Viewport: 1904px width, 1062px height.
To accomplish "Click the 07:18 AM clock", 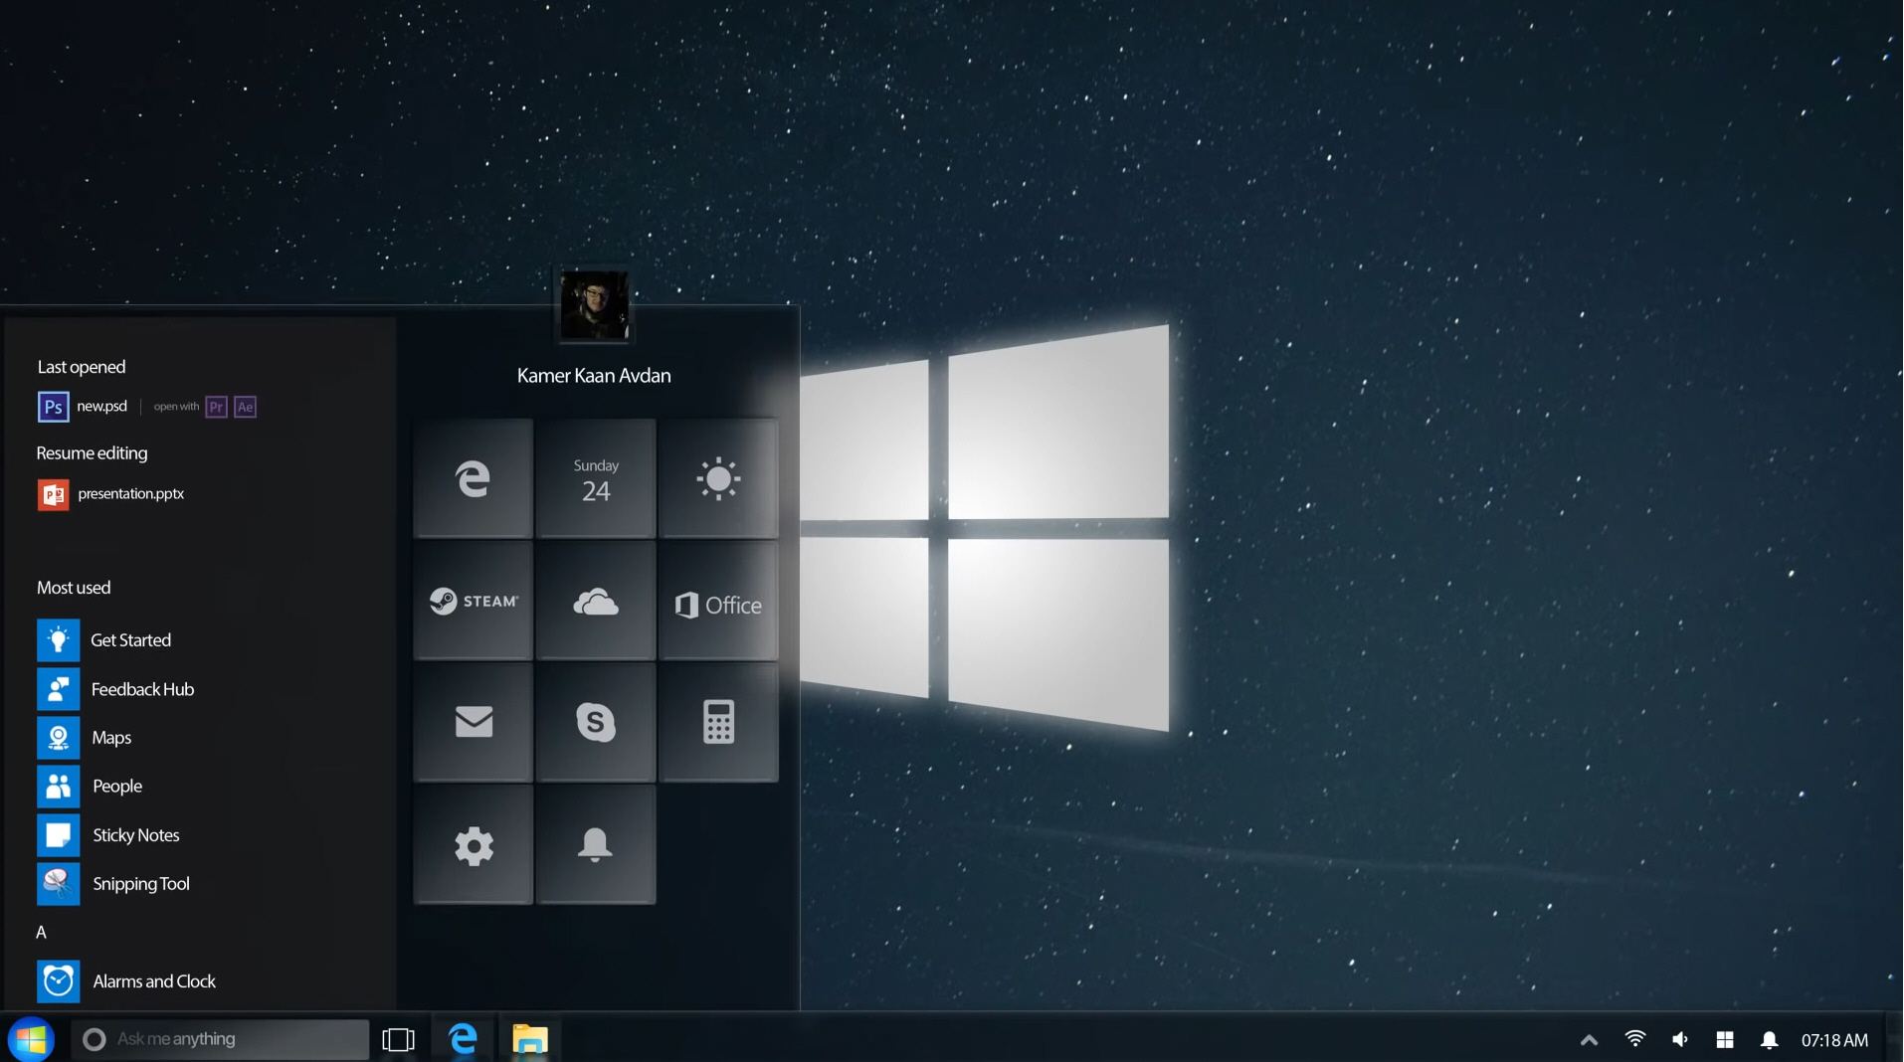I will click(x=1834, y=1040).
